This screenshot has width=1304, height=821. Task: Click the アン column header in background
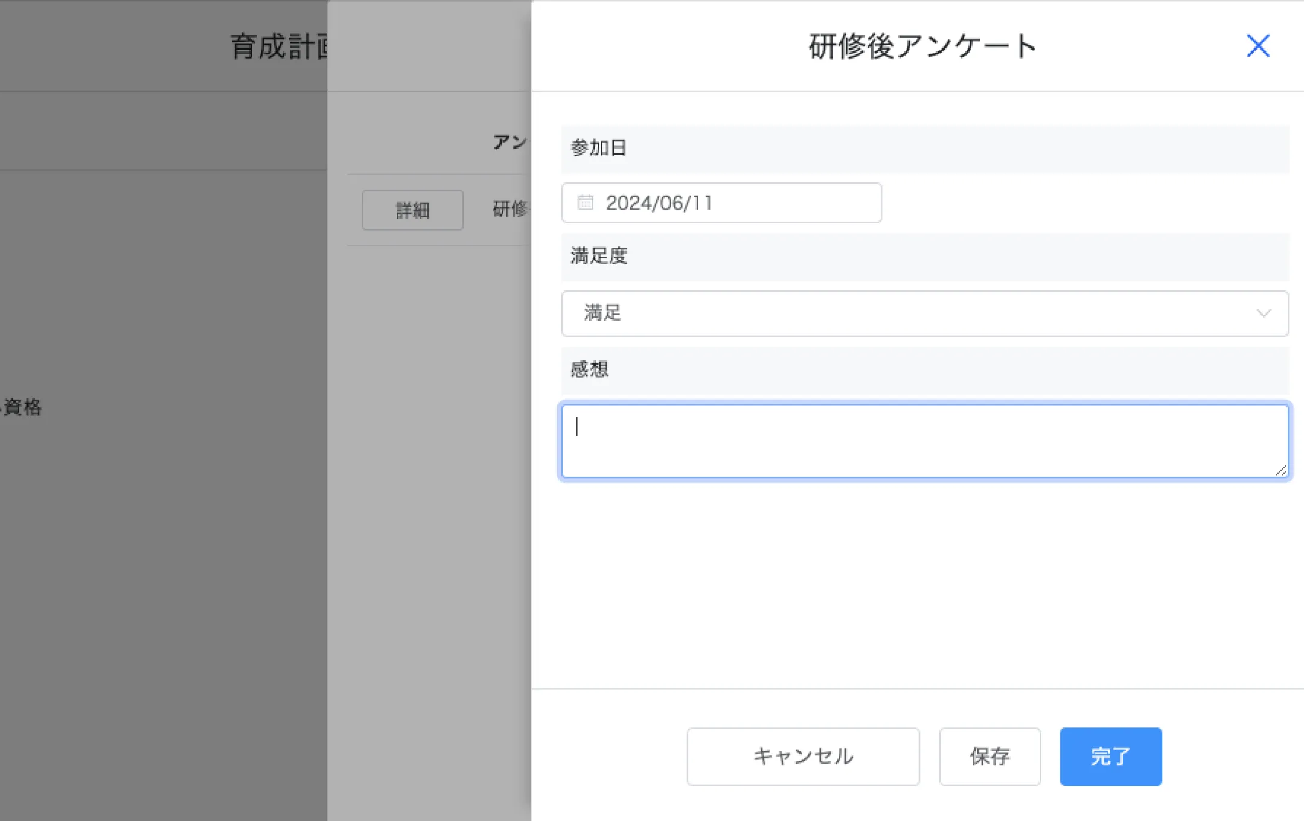click(x=510, y=142)
